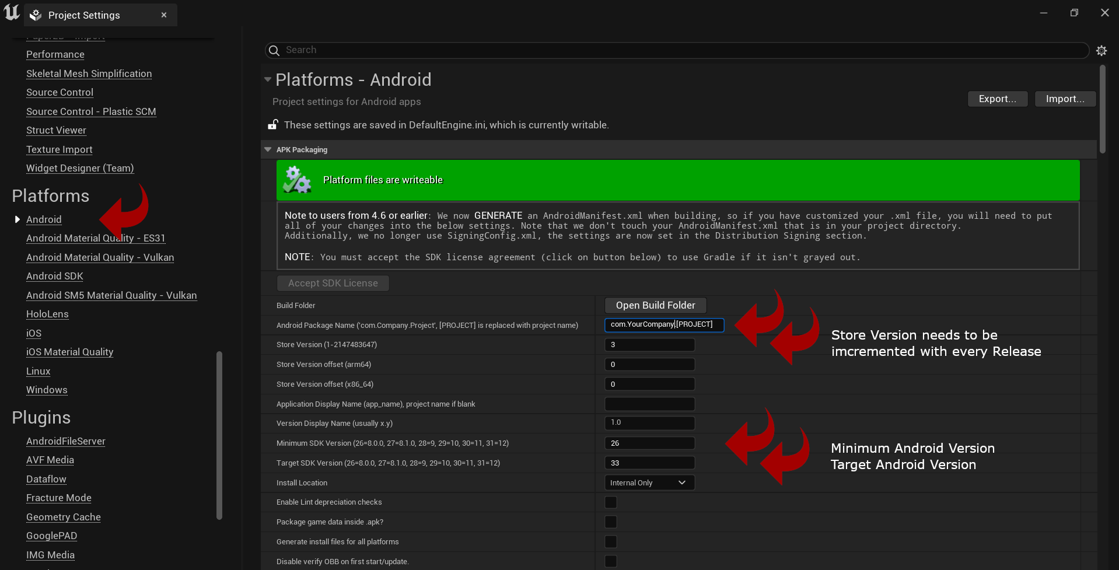Viewport: 1119px width, 570px height.
Task: Click the Unreal Engine logo icon
Action: click(x=12, y=13)
